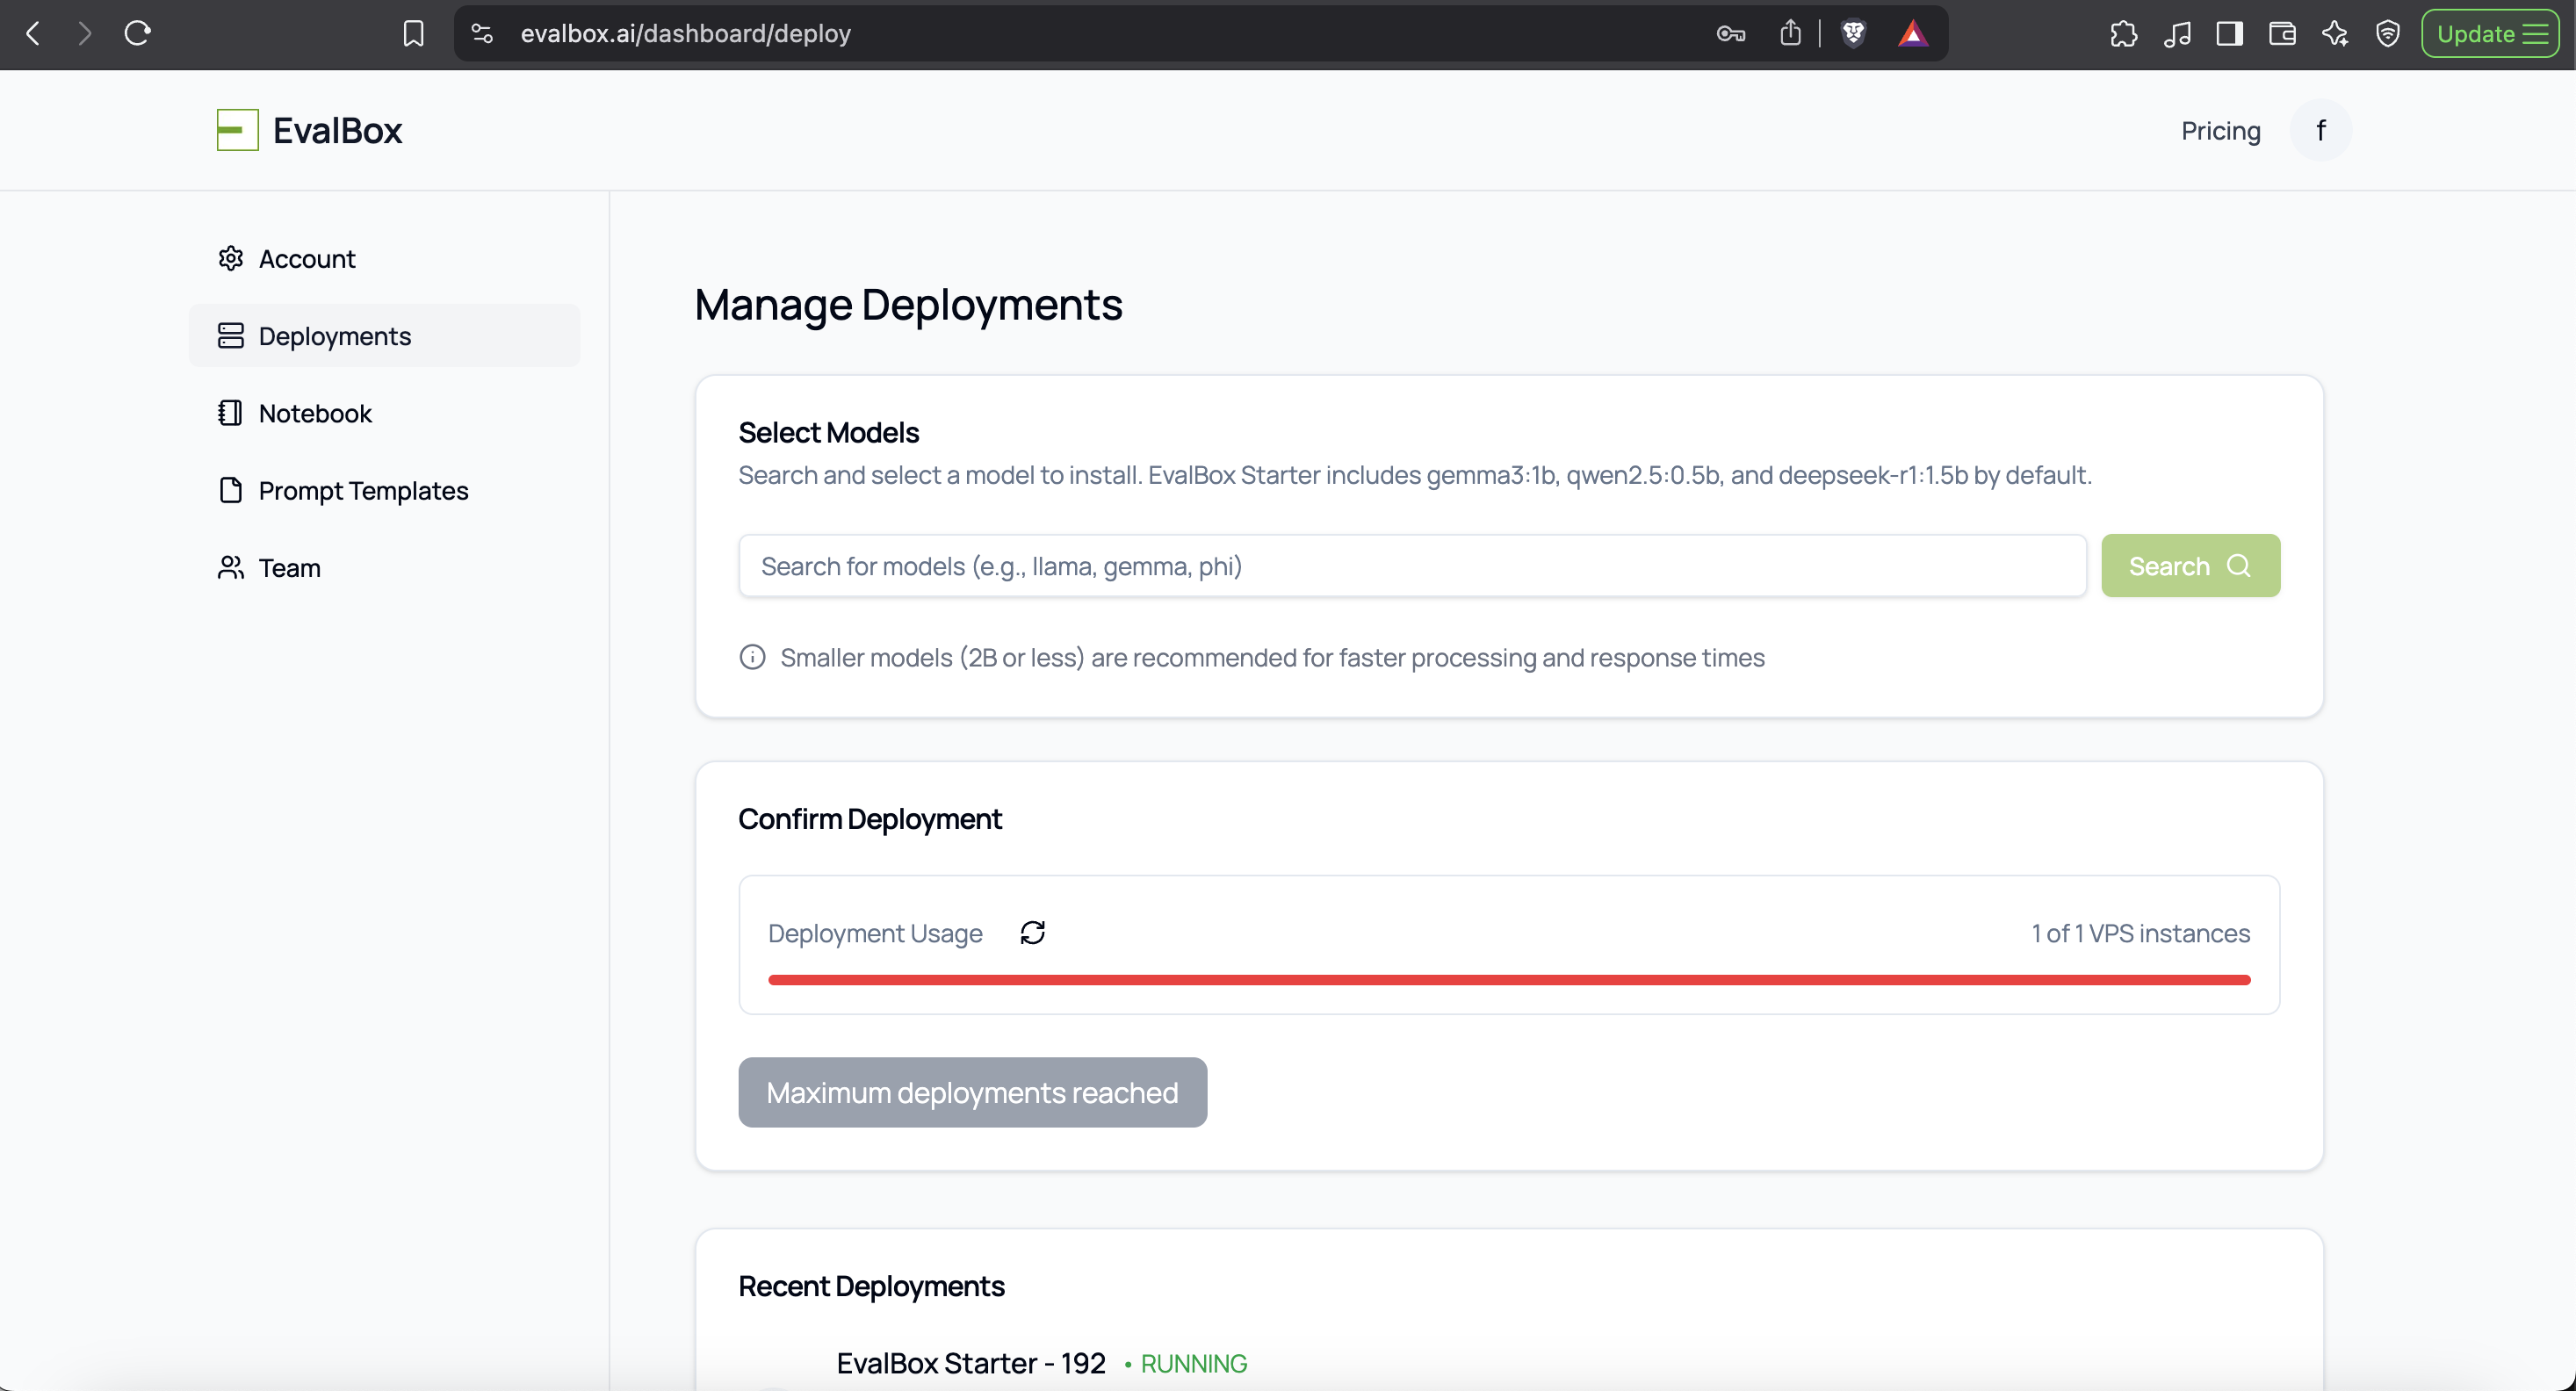Click the '1 of 1 VPS instances' text
Viewport: 2576px width, 1391px height.
point(2140,933)
